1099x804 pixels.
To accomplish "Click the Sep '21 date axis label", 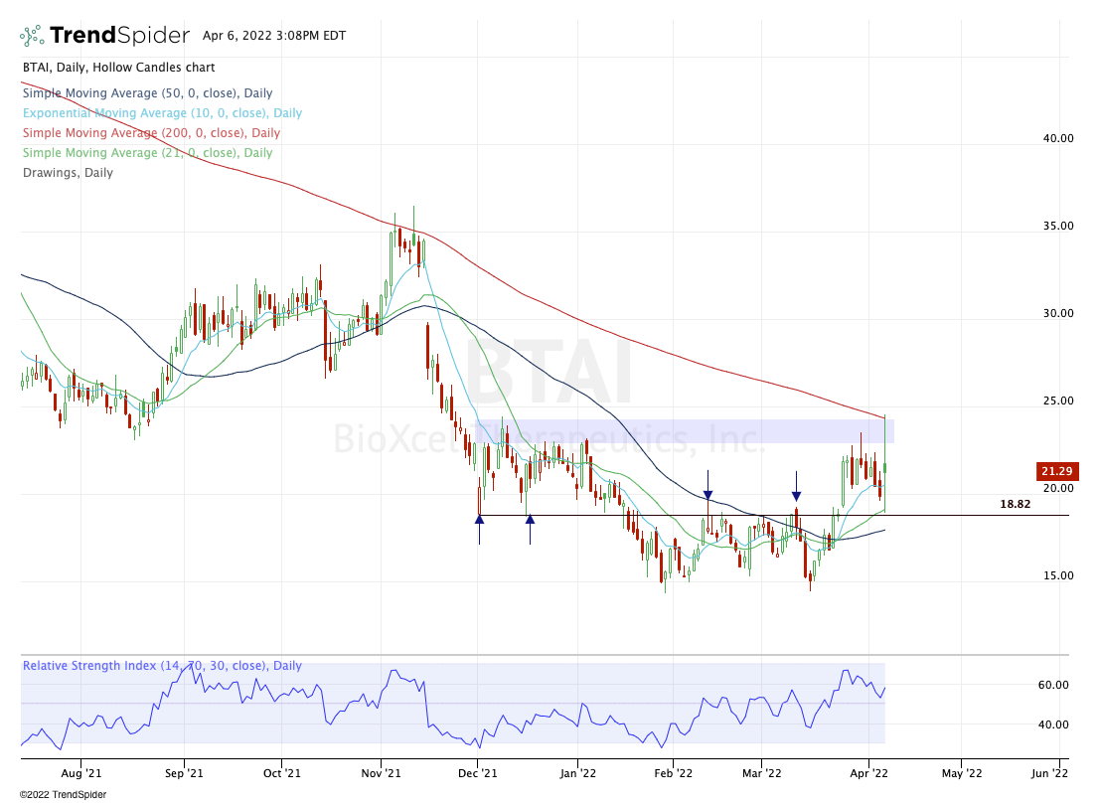I will 185,773.
